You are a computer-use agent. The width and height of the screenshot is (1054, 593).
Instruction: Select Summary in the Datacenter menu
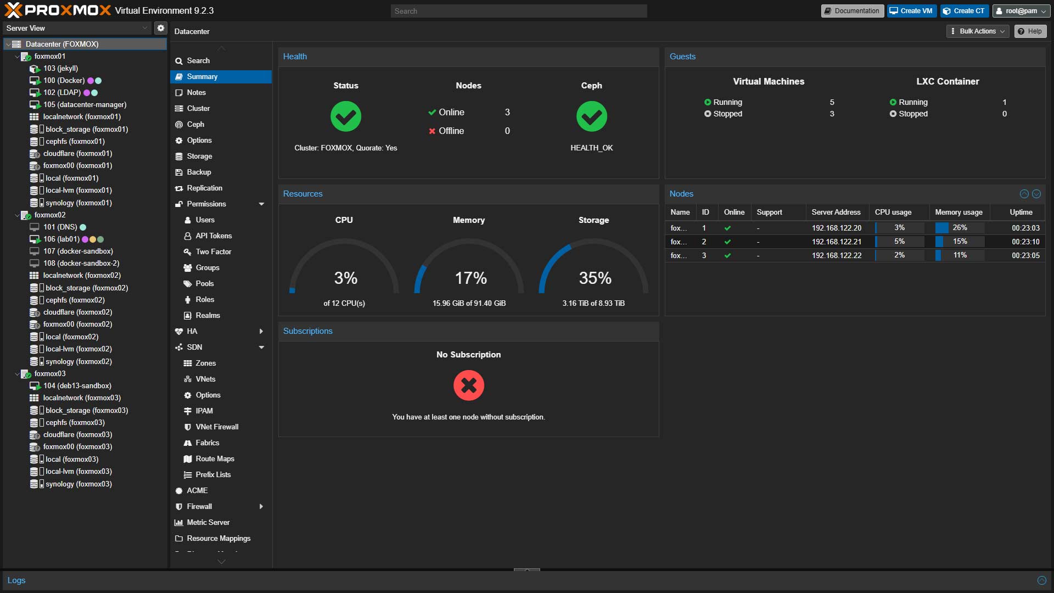coord(221,77)
